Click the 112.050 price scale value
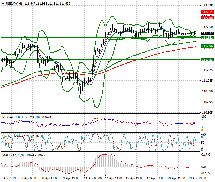 [207, 27]
